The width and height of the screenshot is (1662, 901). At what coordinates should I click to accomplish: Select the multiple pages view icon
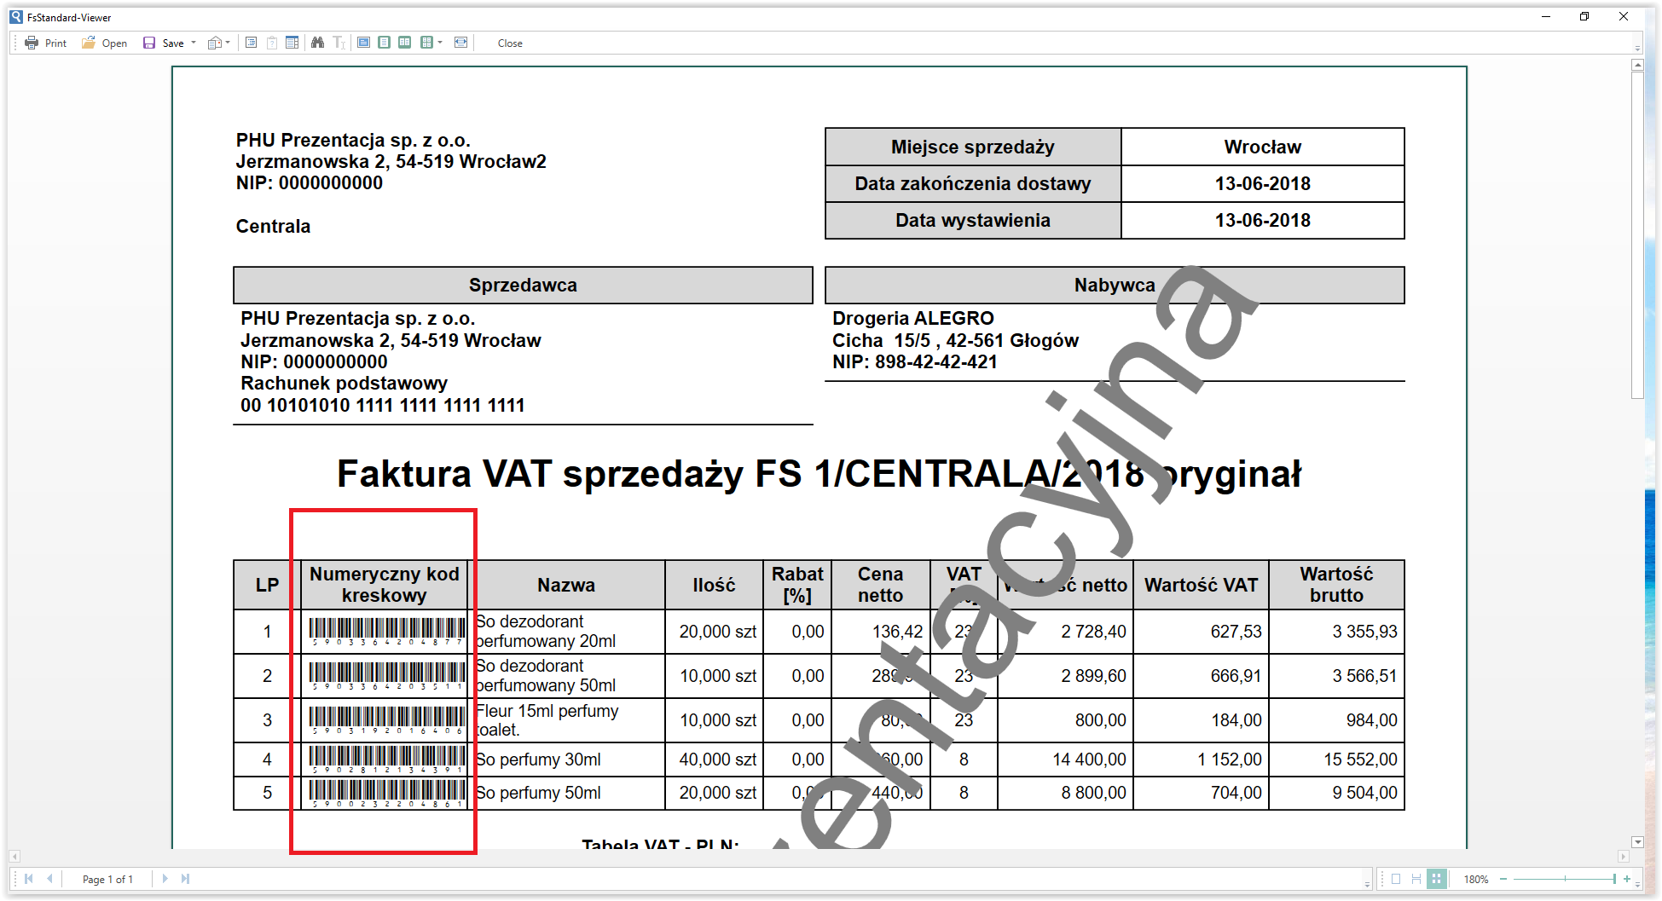pos(426,43)
